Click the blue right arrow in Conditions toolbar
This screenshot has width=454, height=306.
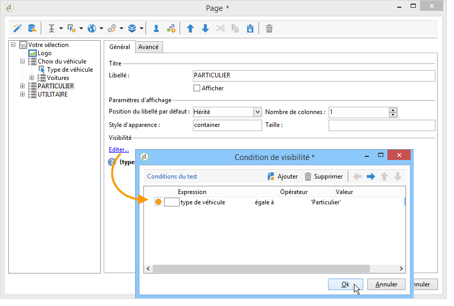pyautogui.click(x=371, y=176)
